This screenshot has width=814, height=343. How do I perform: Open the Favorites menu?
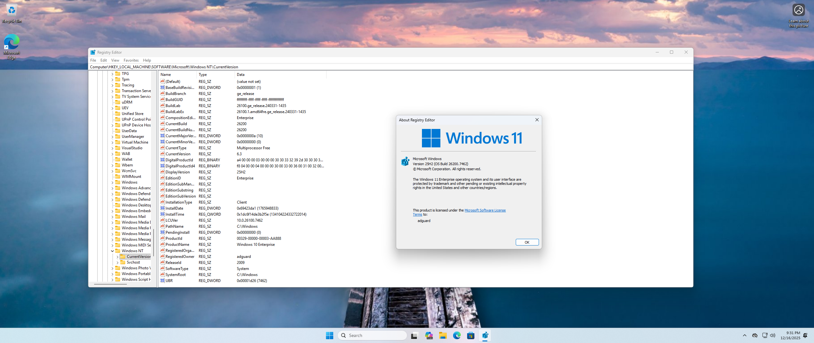[x=131, y=60]
